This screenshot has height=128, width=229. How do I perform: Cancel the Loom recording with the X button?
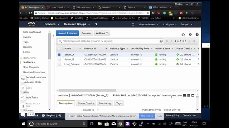(x=23, y=88)
